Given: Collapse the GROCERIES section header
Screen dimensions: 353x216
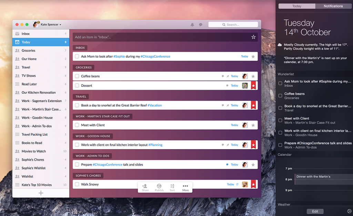Looking at the screenshot, I should point(83,67).
